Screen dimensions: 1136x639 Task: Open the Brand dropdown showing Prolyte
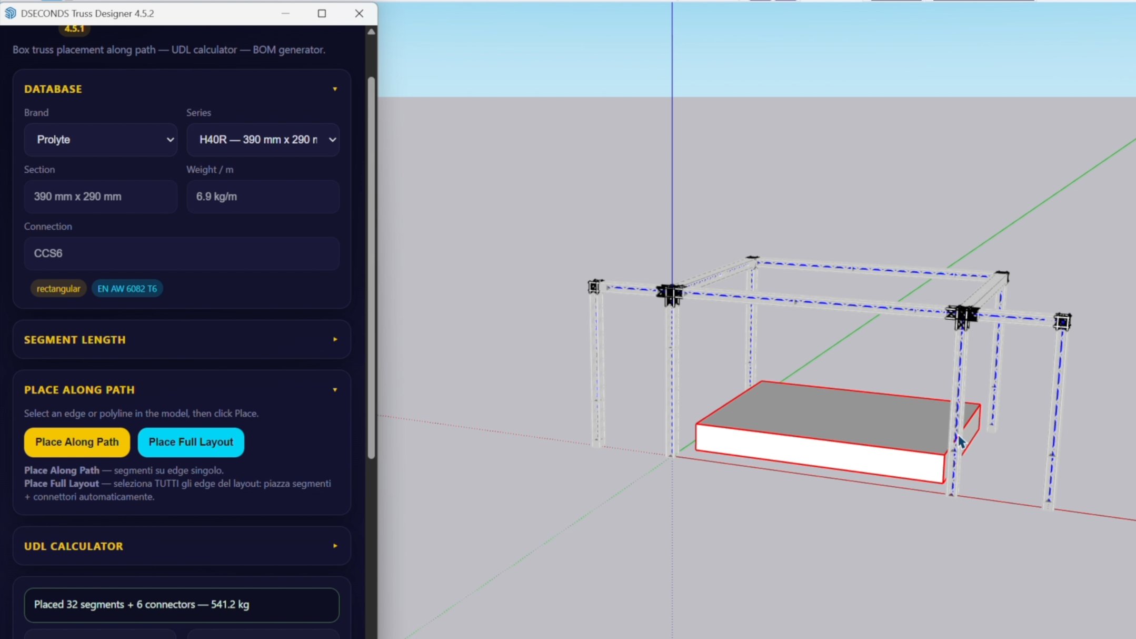101,140
